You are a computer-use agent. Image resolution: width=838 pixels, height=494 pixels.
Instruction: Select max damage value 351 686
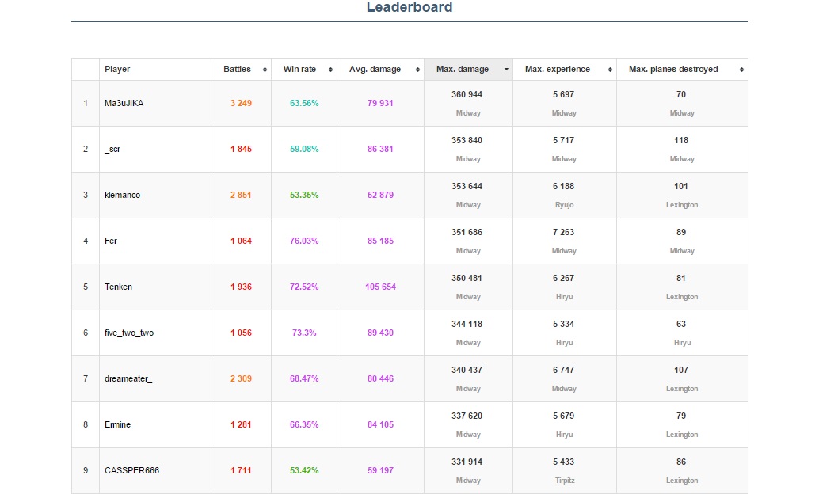[467, 232]
